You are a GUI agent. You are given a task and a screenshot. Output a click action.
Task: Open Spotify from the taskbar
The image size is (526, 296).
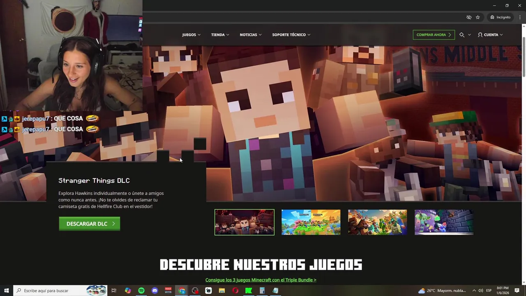pyautogui.click(x=141, y=291)
